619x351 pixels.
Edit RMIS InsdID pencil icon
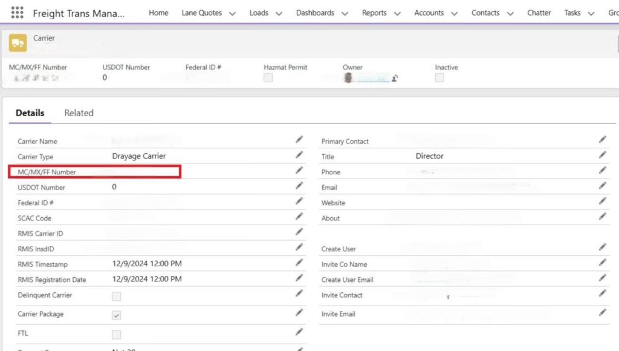[x=299, y=248]
